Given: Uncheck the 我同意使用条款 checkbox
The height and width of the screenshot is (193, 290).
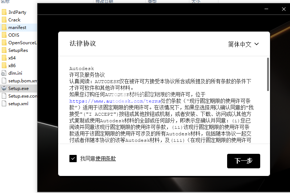Looking at the screenshot, I should [x=73, y=159].
